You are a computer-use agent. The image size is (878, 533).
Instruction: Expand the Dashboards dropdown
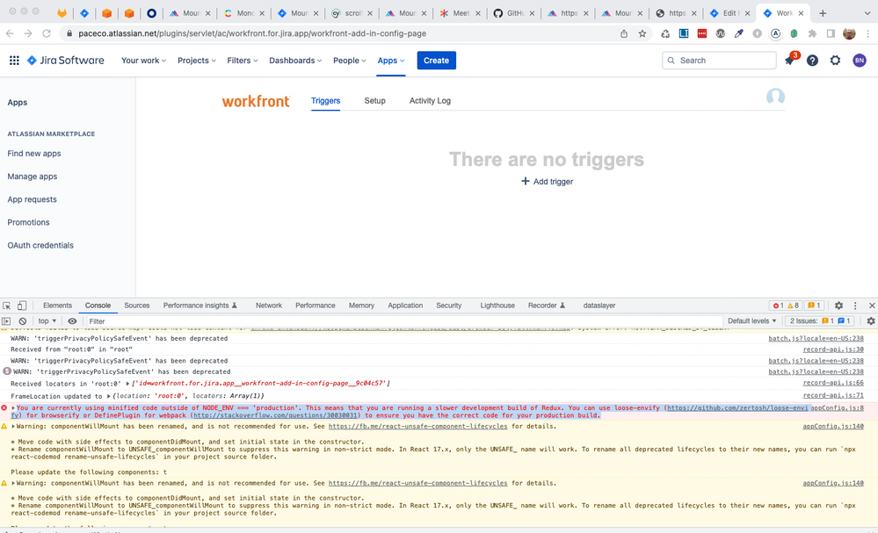click(x=295, y=61)
